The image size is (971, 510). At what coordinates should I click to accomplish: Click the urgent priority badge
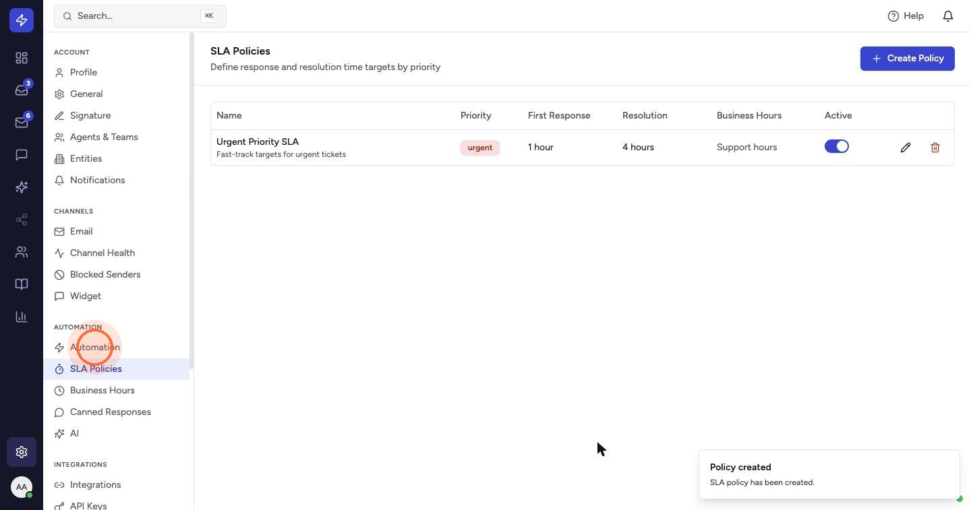(480, 148)
